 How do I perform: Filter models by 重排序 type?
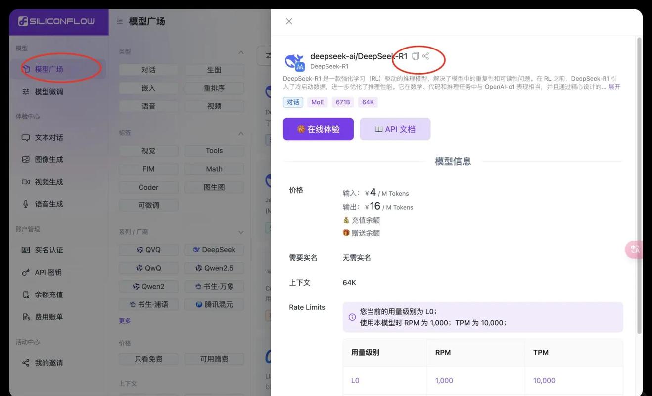(x=214, y=88)
